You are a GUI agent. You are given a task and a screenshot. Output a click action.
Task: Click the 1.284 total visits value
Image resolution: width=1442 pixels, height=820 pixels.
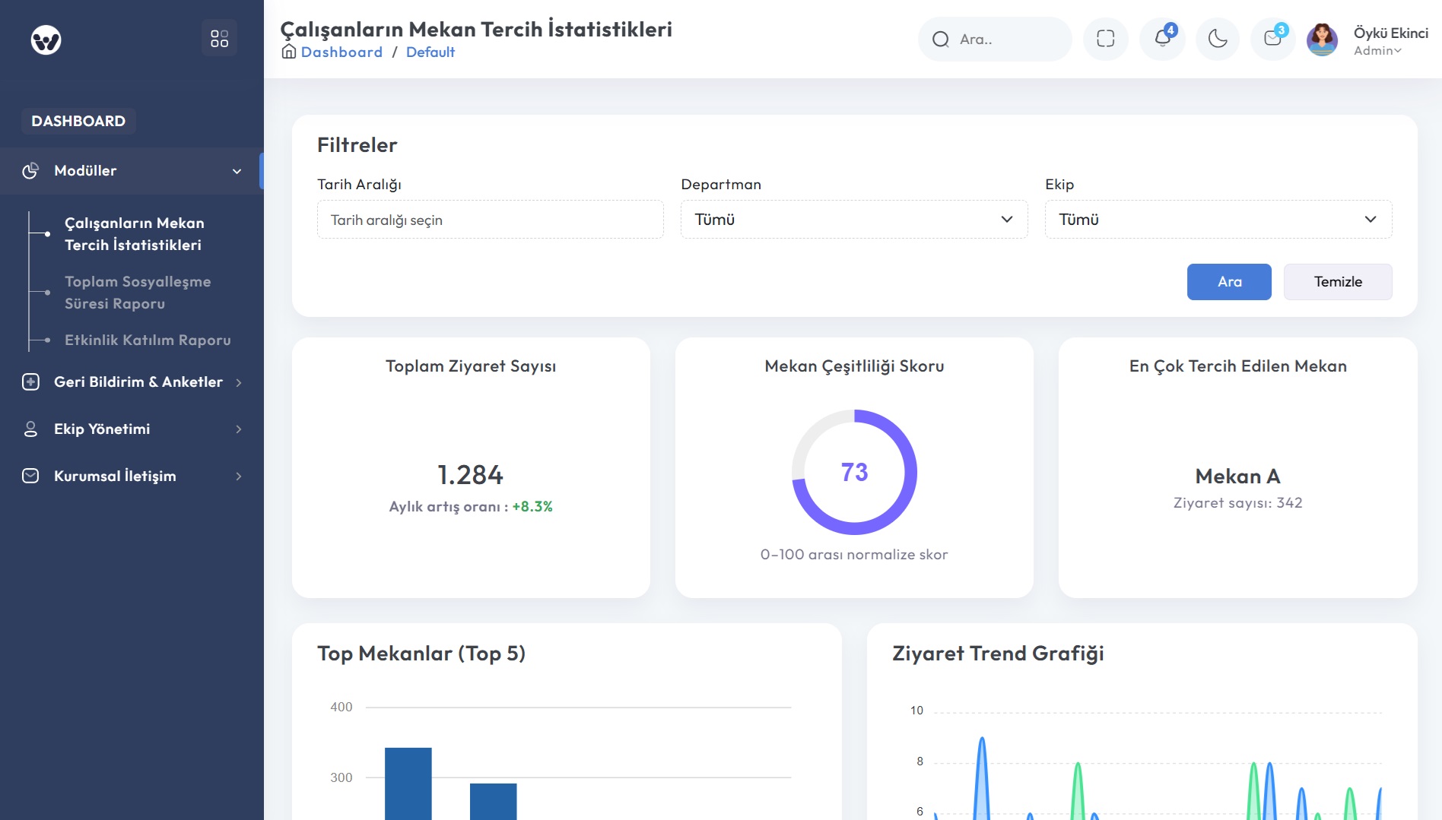coord(470,475)
